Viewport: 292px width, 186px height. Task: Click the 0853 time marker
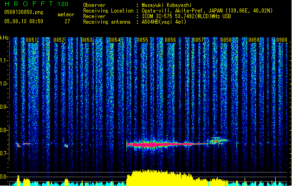(x=87, y=40)
